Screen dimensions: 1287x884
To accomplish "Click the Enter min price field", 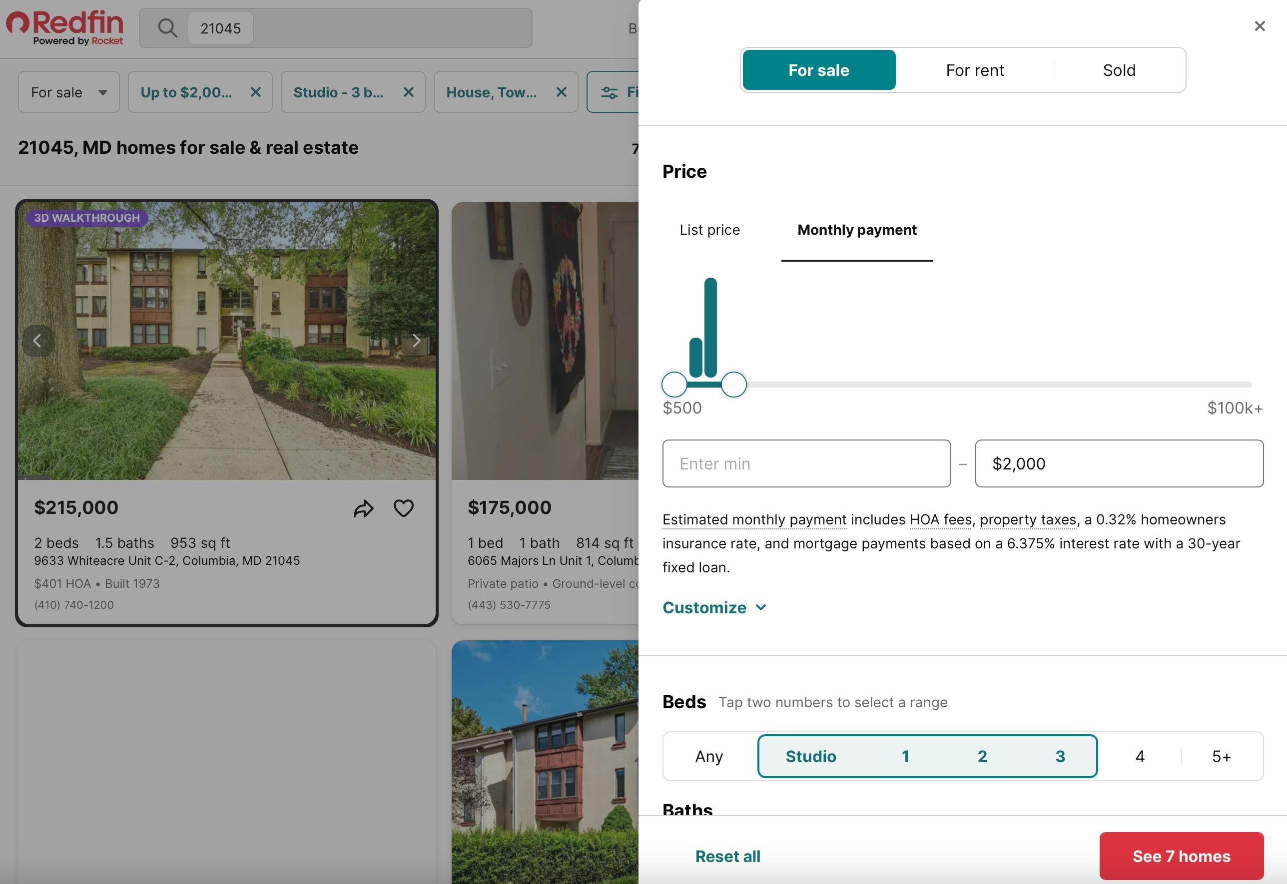I will [x=806, y=463].
